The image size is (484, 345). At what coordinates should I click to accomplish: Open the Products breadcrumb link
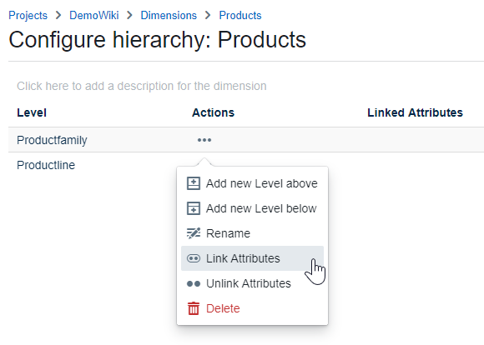point(240,15)
